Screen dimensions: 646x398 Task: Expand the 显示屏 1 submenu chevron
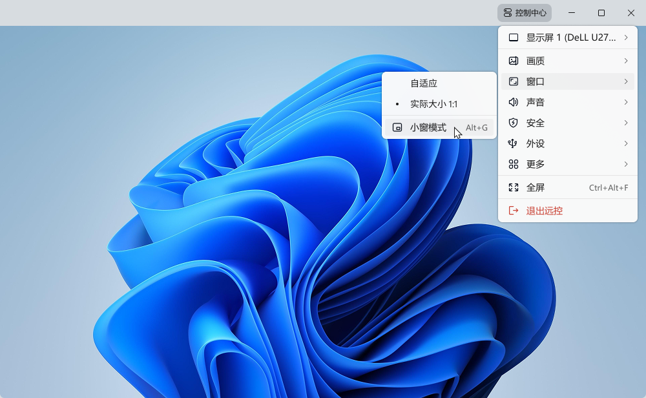coord(626,37)
